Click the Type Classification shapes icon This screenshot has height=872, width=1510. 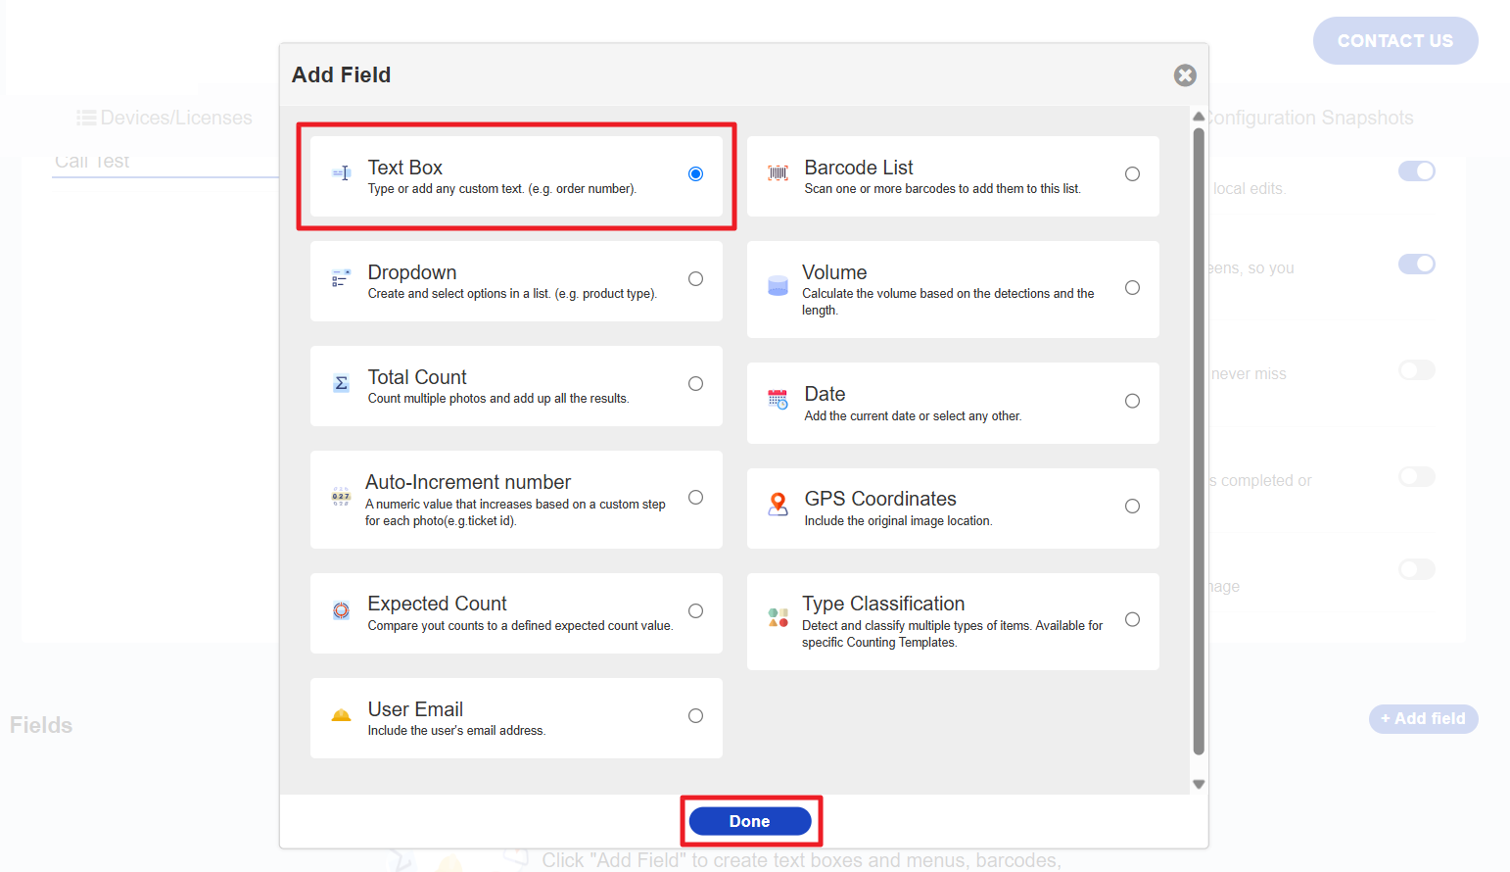click(x=778, y=617)
